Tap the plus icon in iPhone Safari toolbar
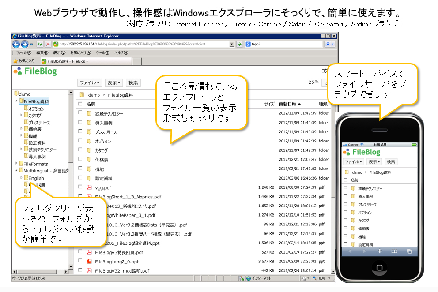 379,251
